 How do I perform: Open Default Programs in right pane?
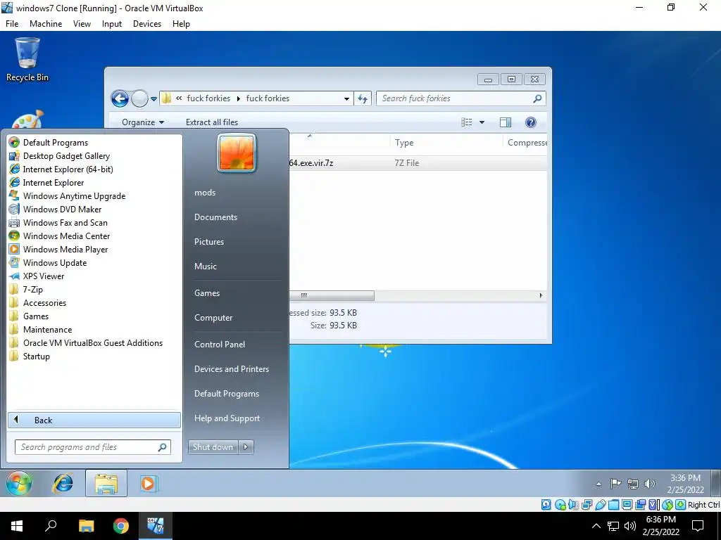pos(227,394)
